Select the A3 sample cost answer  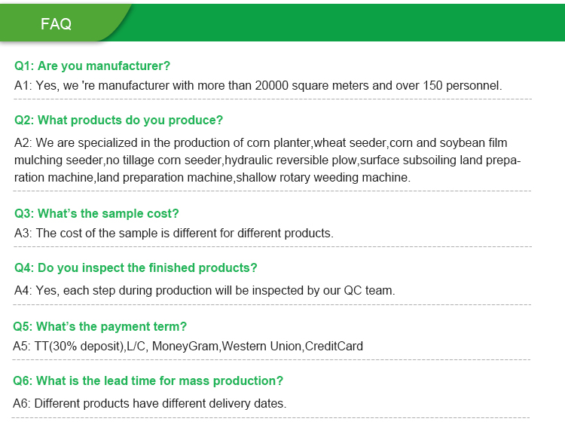[x=174, y=233]
